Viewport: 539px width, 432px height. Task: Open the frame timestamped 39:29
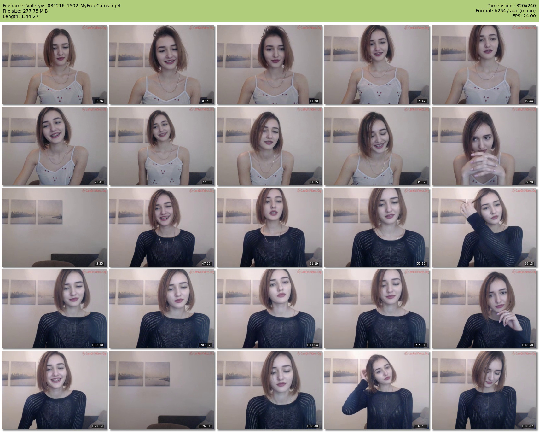click(x=484, y=146)
